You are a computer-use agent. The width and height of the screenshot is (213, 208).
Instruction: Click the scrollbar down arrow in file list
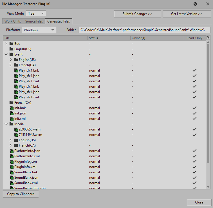pos(208,187)
